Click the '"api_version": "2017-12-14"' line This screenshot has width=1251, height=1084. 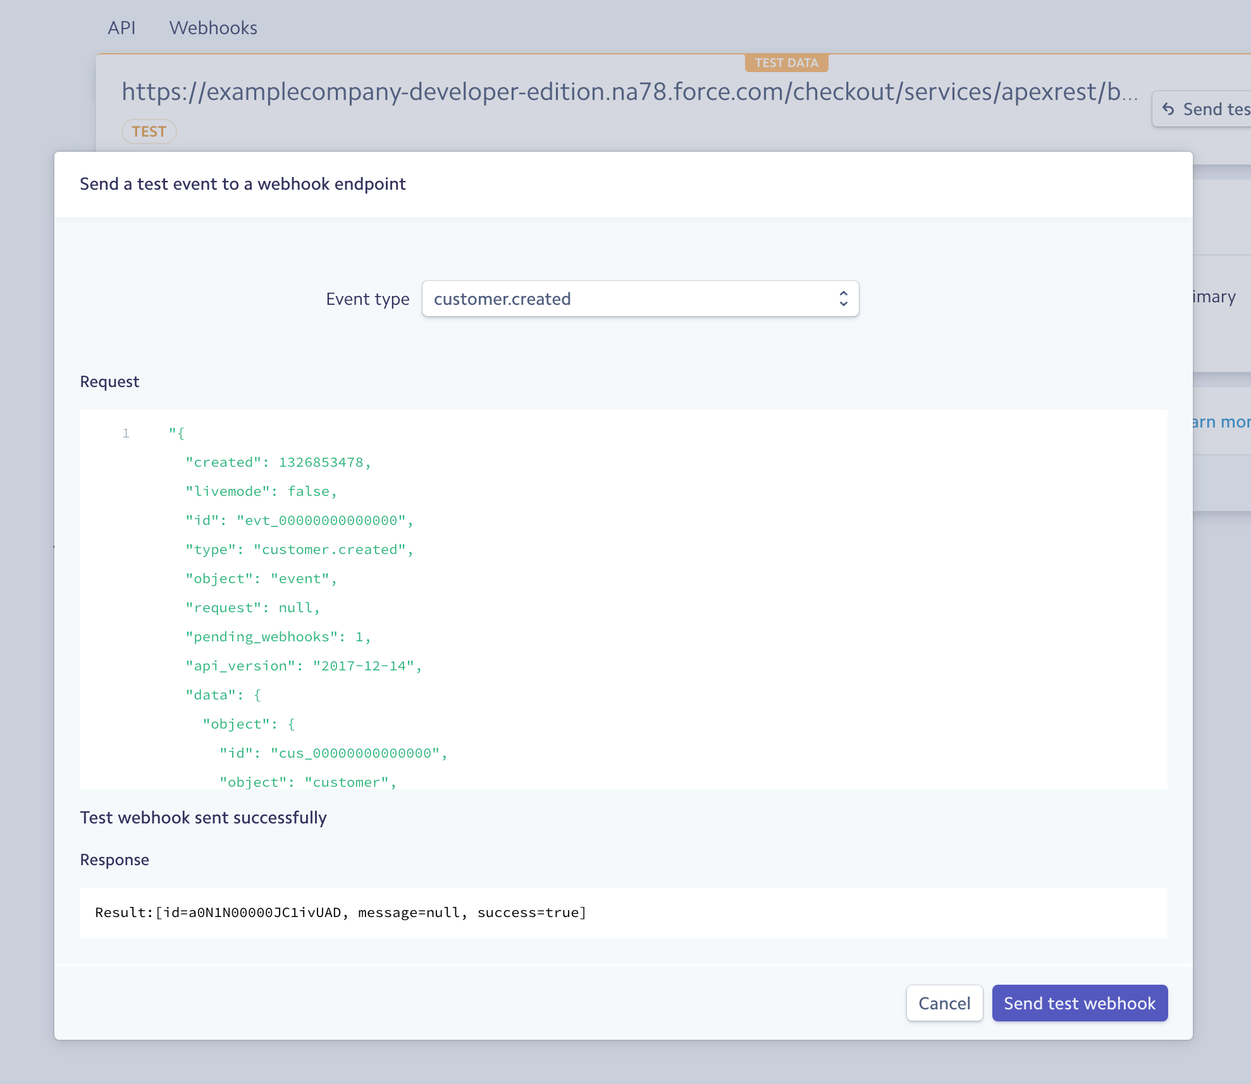304,666
